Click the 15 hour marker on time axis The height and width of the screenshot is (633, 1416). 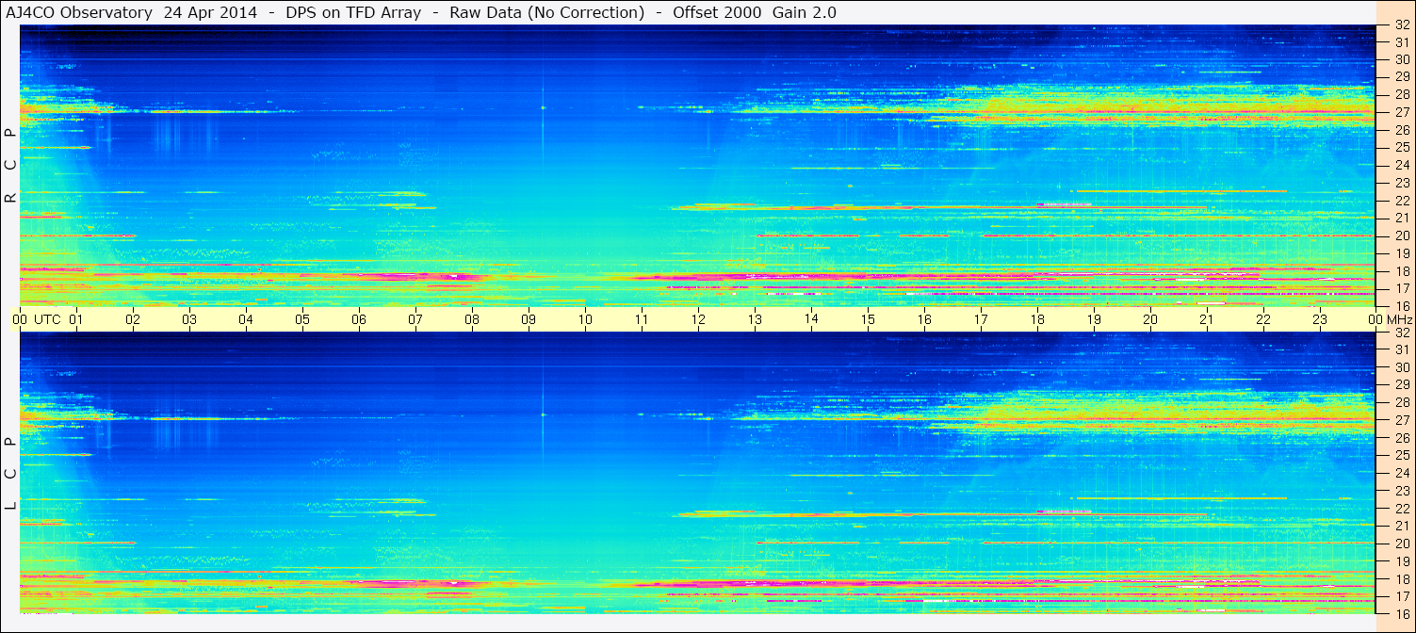pyautogui.click(x=868, y=319)
